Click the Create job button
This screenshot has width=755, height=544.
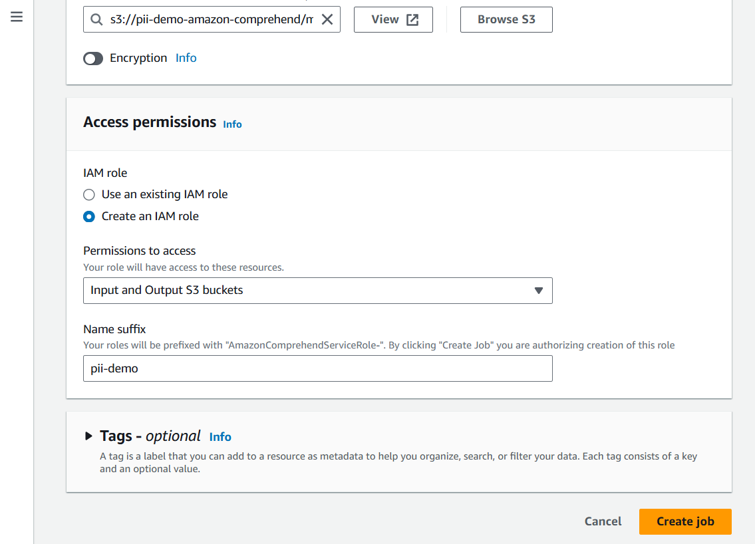pyautogui.click(x=684, y=521)
